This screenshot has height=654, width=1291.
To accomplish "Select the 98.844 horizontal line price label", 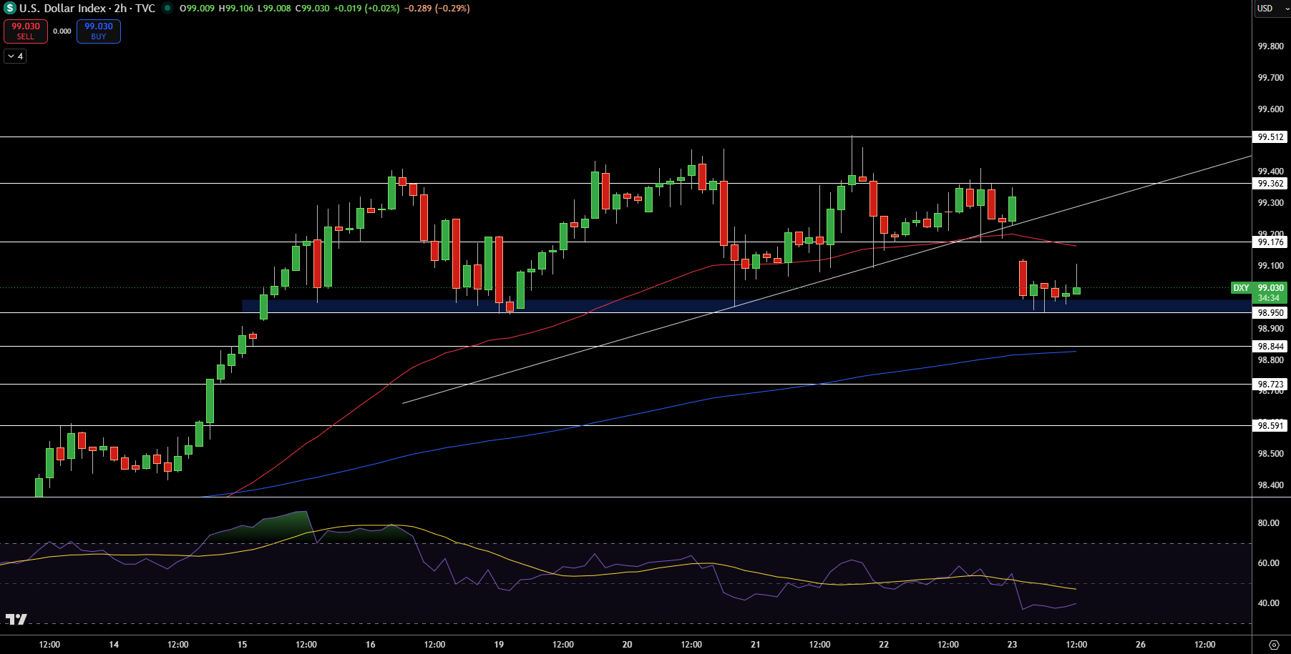I will pos(1270,347).
